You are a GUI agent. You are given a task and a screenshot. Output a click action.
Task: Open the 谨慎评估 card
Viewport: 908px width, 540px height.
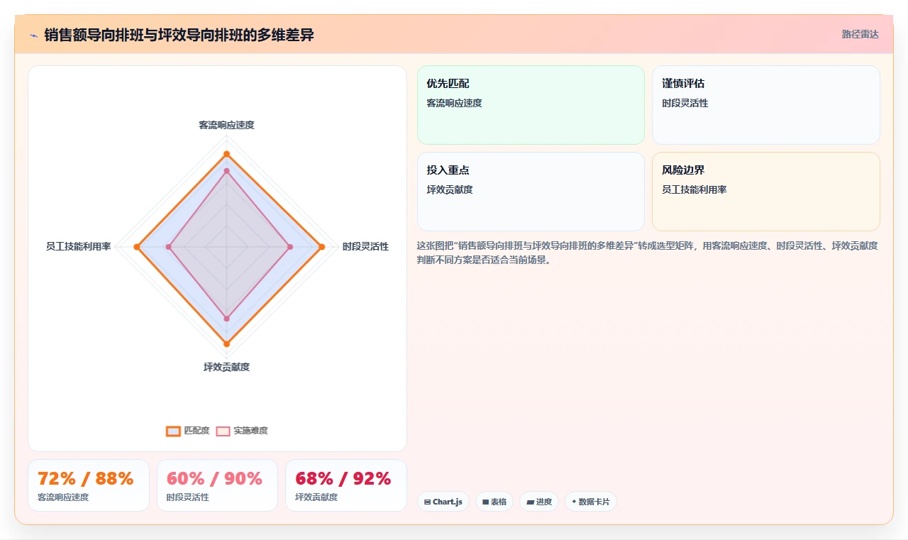click(766, 105)
